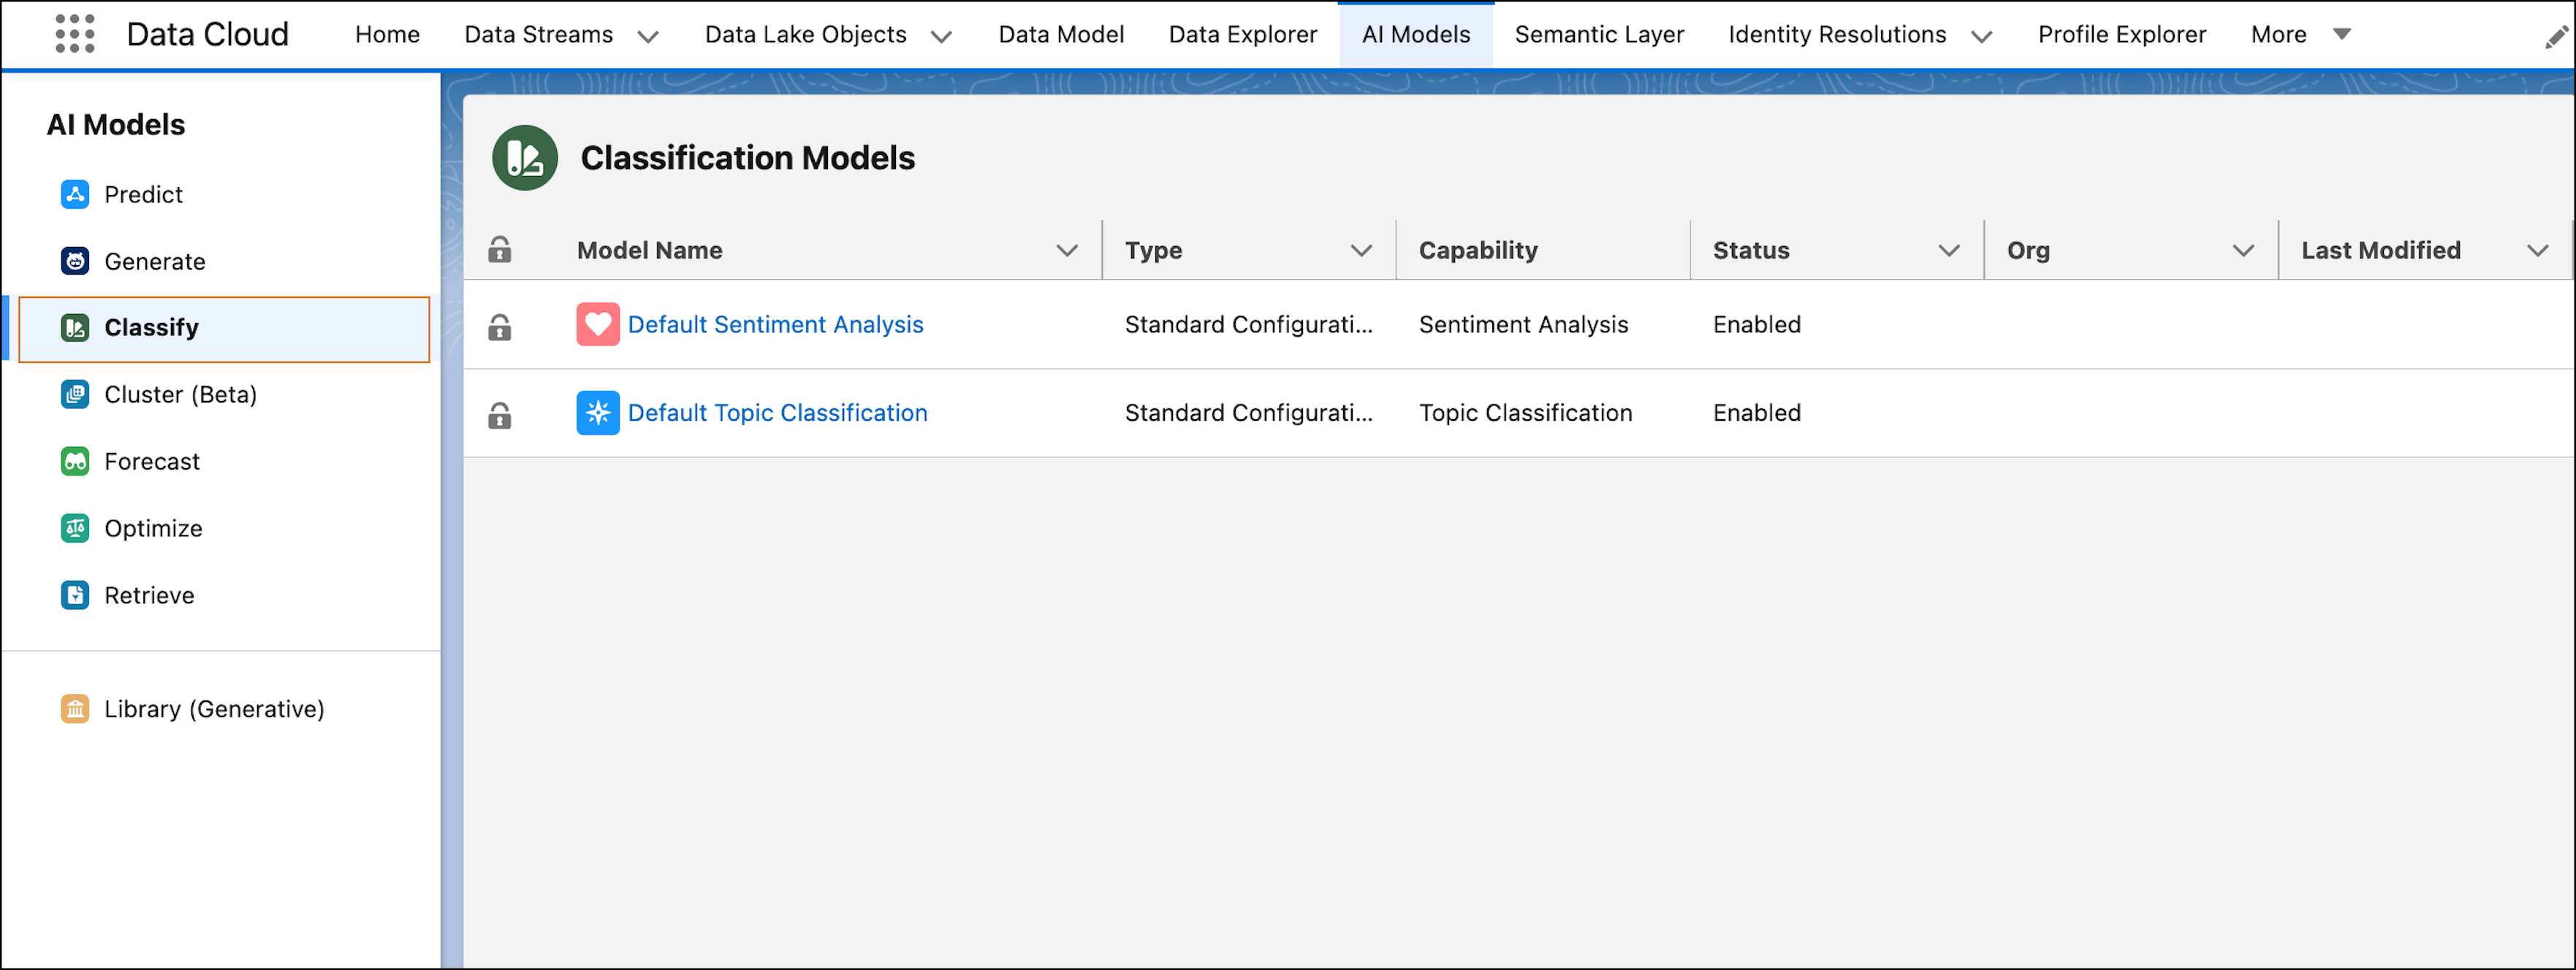Select Generate in the AI Models sidebar
The height and width of the screenshot is (970, 2576).
pyautogui.click(x=155, y=262)
